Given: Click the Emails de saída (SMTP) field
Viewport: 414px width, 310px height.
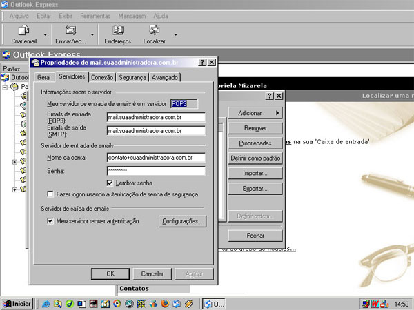Looking at the screenshot, I should pos(155,130).
